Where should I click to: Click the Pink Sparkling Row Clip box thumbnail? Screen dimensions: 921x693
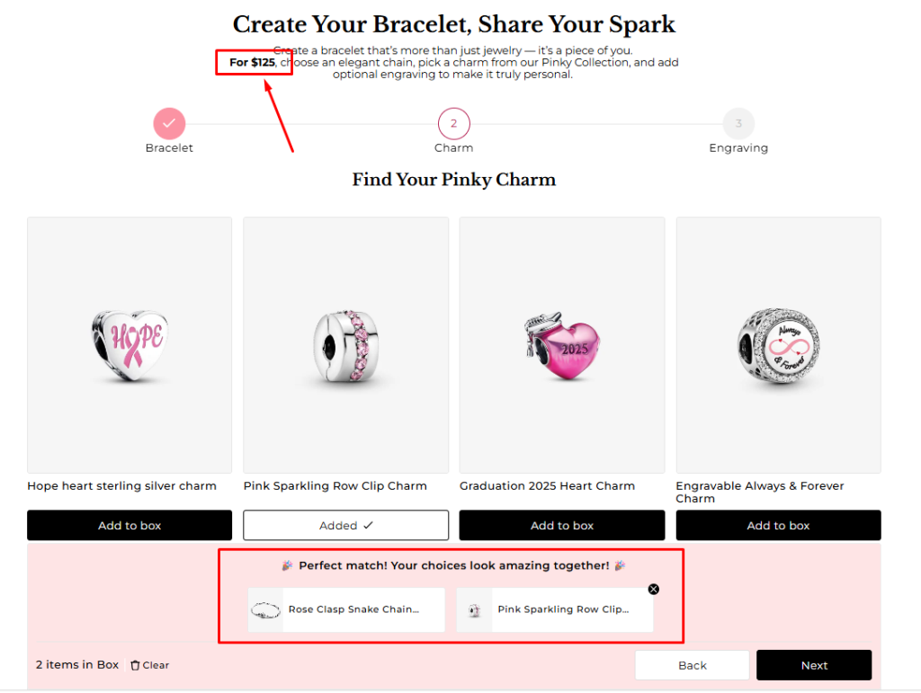pos(474,609)
